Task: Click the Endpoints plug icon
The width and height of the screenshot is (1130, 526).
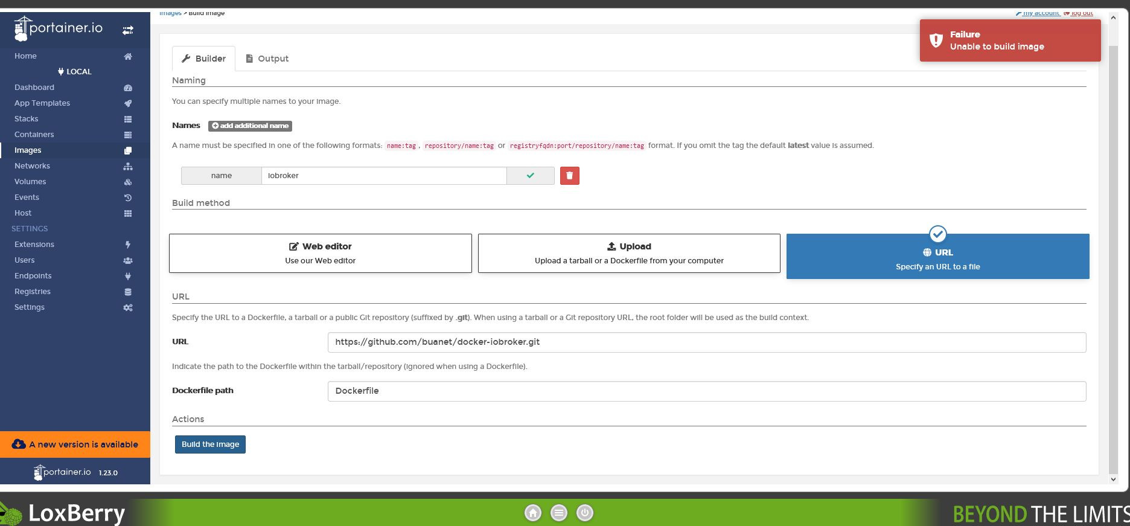Action: [x=128, y=276]
